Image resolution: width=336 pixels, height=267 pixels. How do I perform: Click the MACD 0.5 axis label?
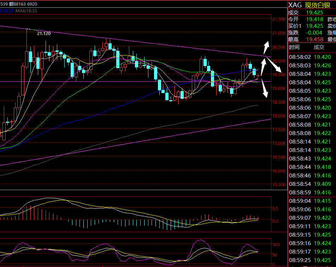[x=275, y=208]
